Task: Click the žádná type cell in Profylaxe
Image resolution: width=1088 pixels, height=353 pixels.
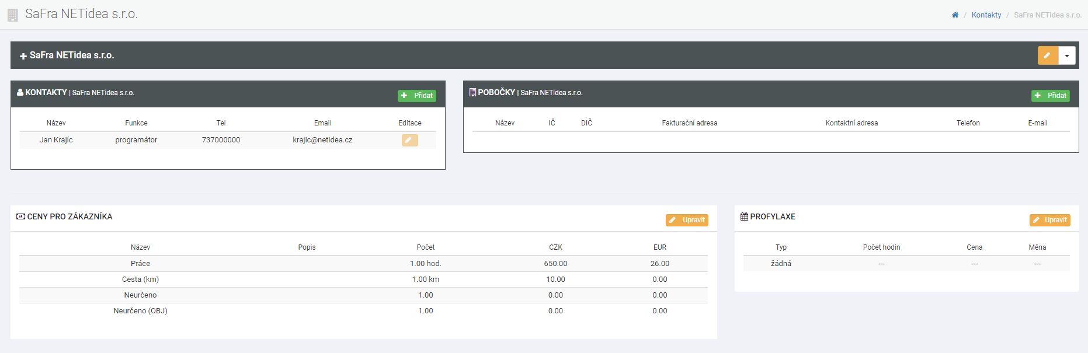Action: click(x=781, y=264)
